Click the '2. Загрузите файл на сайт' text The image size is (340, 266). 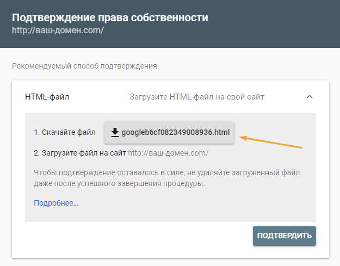[80, 153]
